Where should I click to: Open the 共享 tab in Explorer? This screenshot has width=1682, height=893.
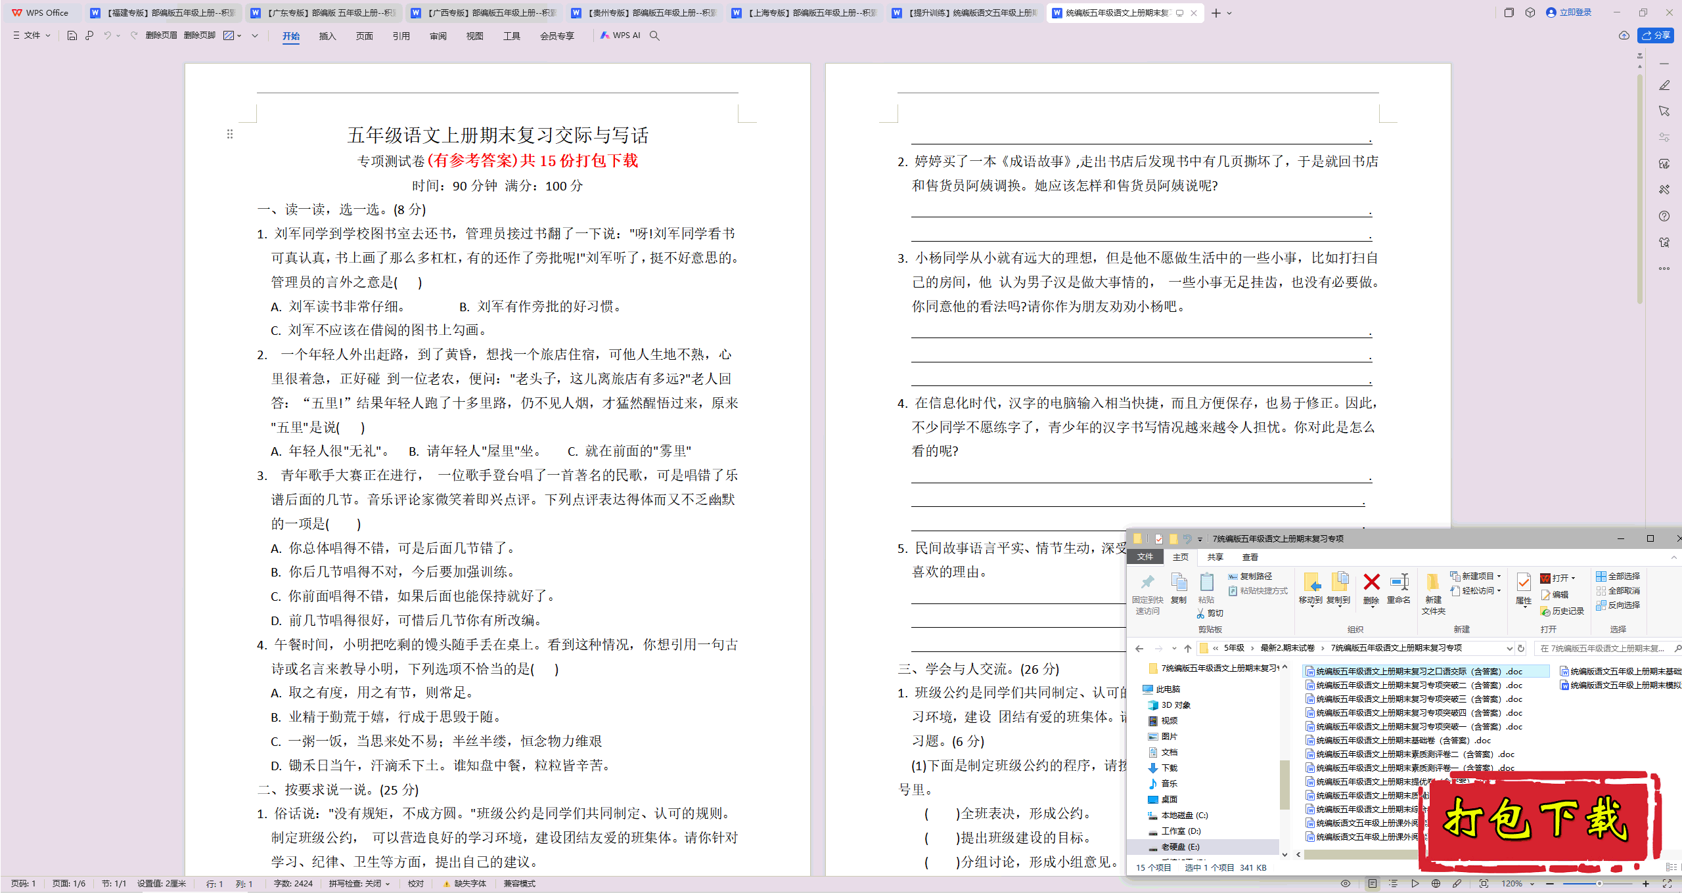click(1215, 557)
